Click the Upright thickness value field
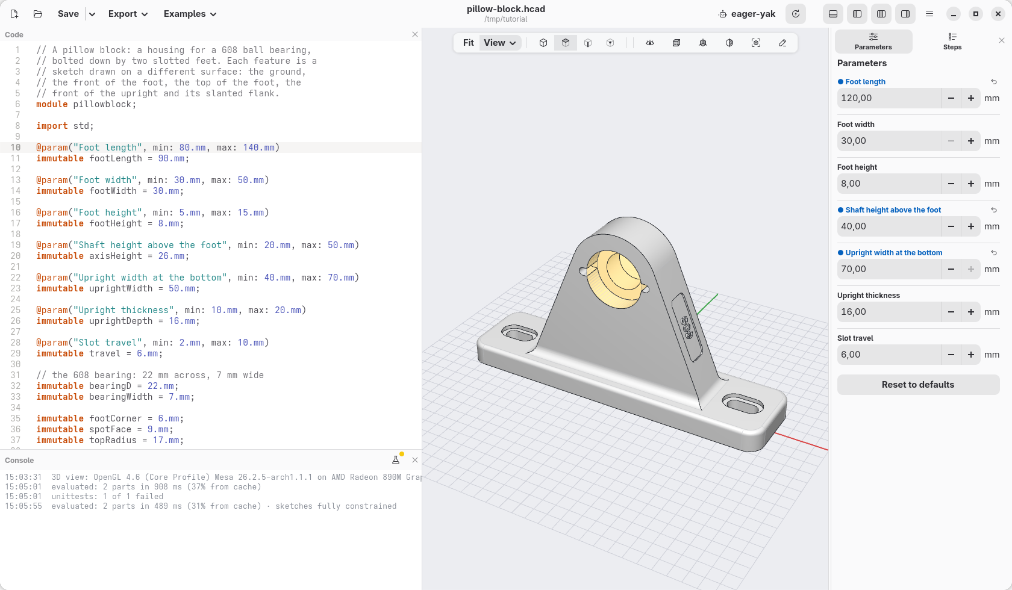 889,312
